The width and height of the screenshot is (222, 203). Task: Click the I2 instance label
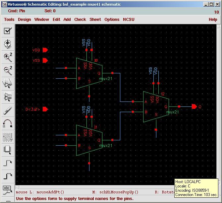163,94
